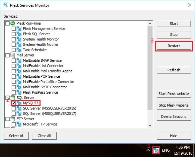
Task: Click the Stop button
Action: click(x=174, y=35)
